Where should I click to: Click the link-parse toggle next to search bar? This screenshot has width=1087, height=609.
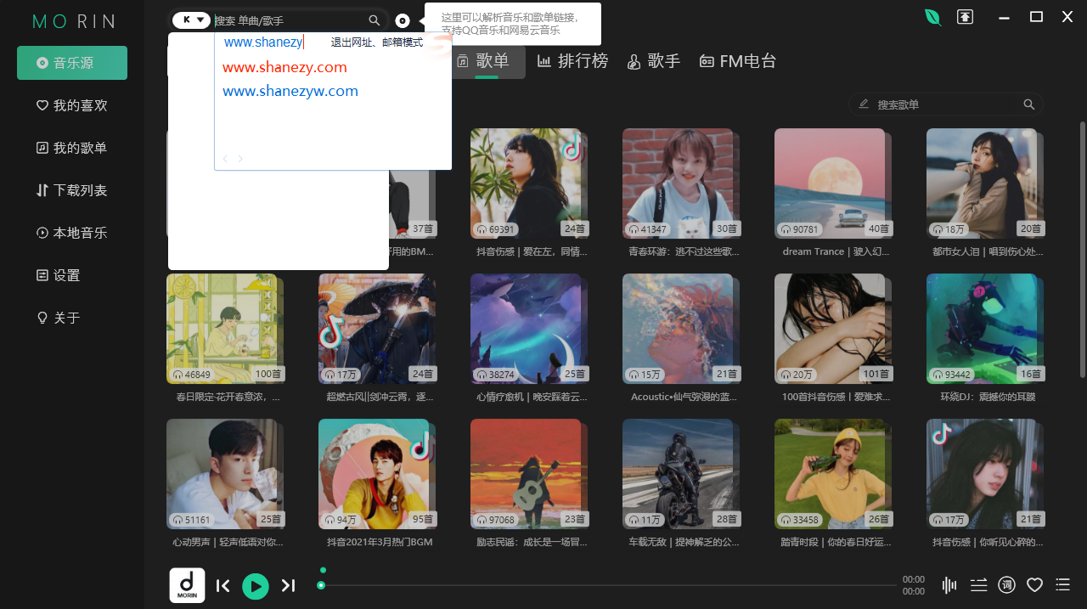[402, 20]
